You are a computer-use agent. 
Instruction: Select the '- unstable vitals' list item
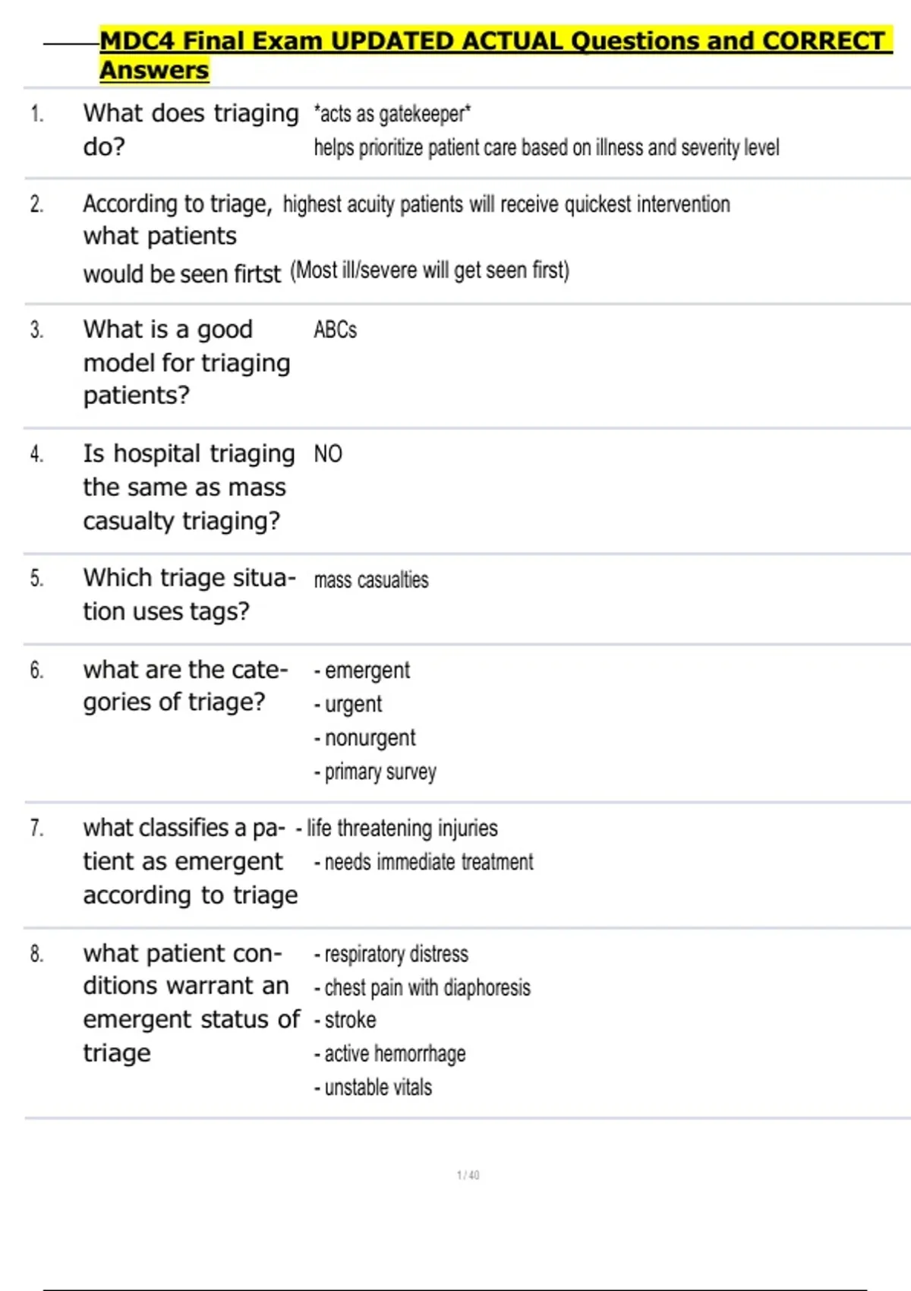pyautogui.click(x=373, y=1087)
